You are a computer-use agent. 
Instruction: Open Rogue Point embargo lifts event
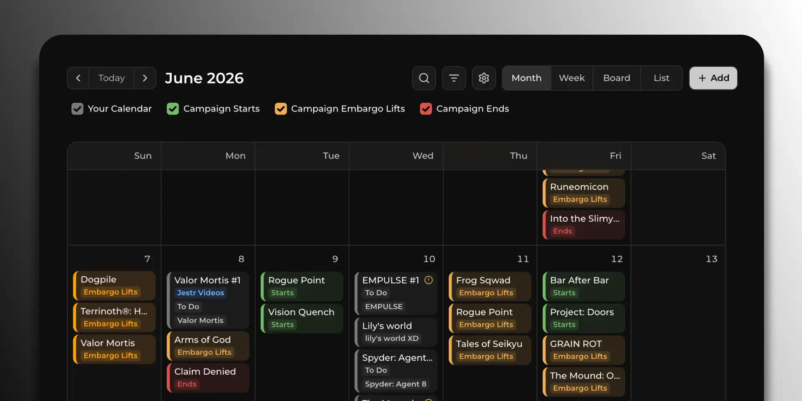coord(490,318)
